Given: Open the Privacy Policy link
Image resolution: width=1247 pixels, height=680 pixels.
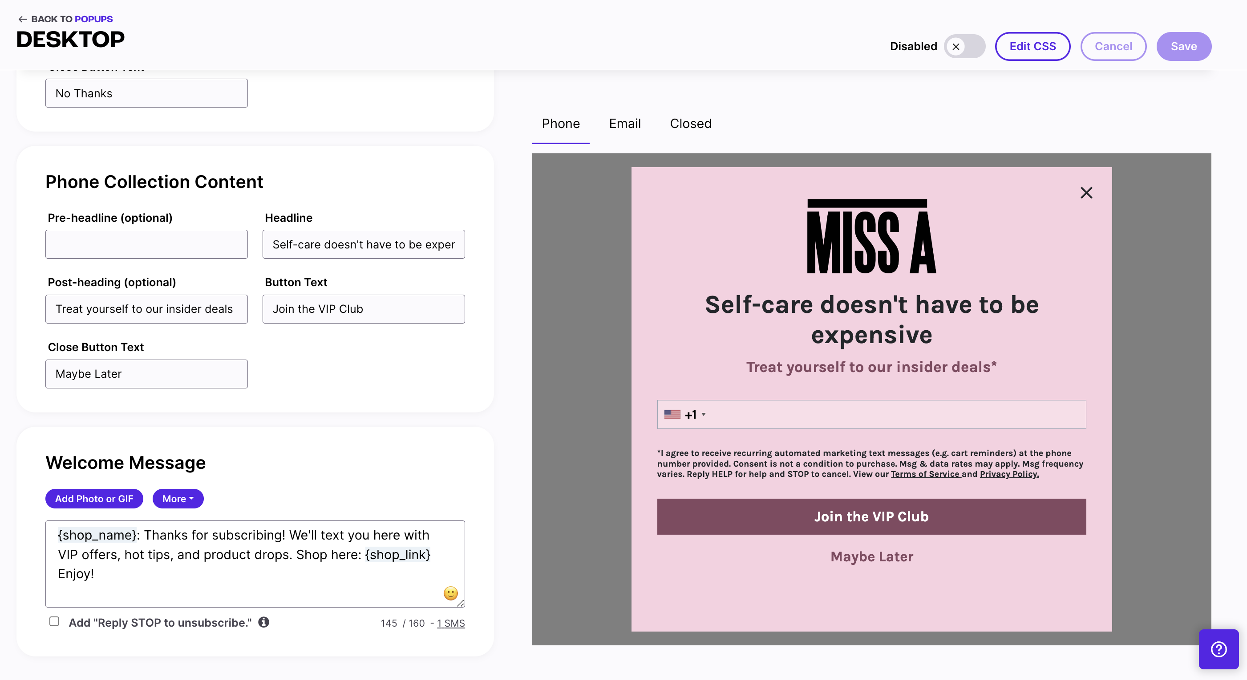Looking at the screenshot, I should point(1009,474).
